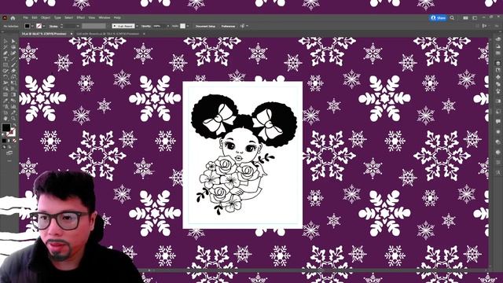The height and width of the screenshot is (283, 503).
Task: Go to the Home screen icon
Action: coord(13,18)
